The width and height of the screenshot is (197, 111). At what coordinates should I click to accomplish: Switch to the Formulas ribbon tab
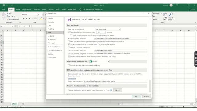(37, 10)
